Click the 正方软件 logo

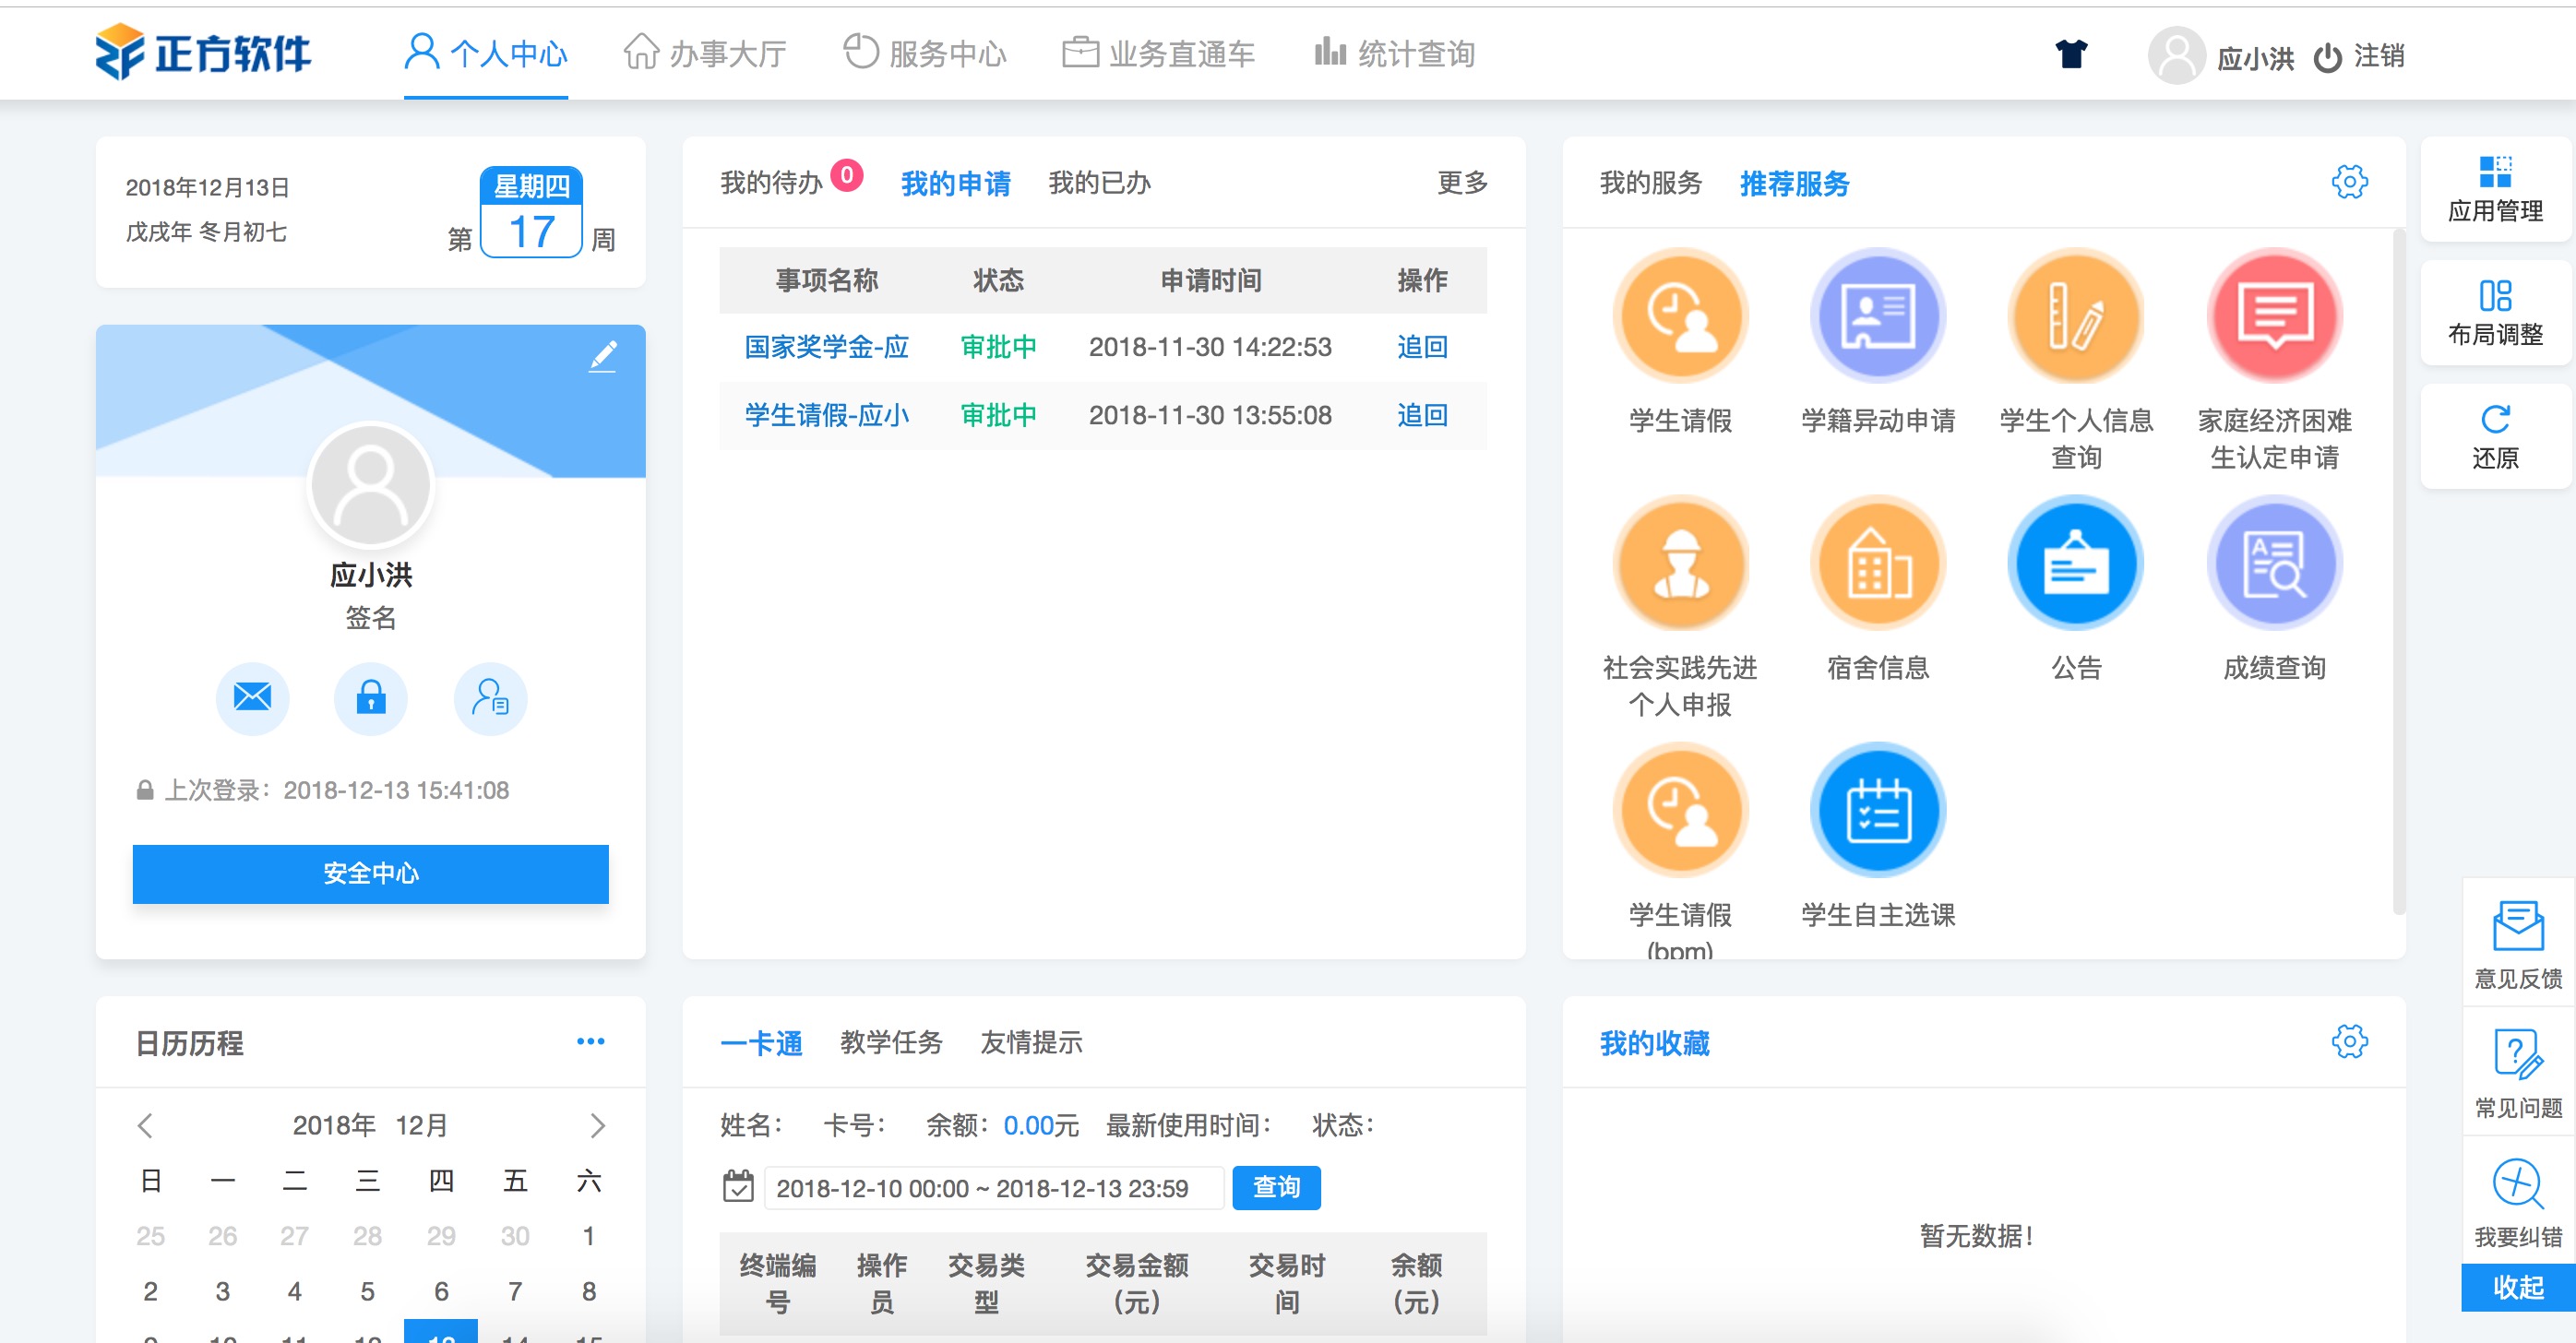click(203, 53)
